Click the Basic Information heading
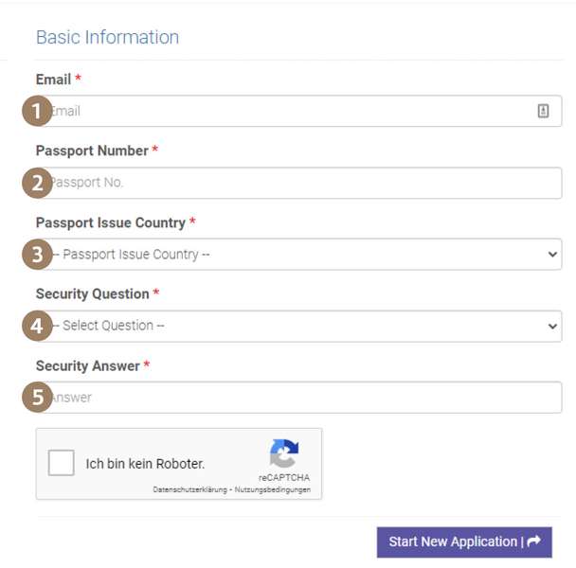This screenshot has height=568, width=576. [107, 38]
